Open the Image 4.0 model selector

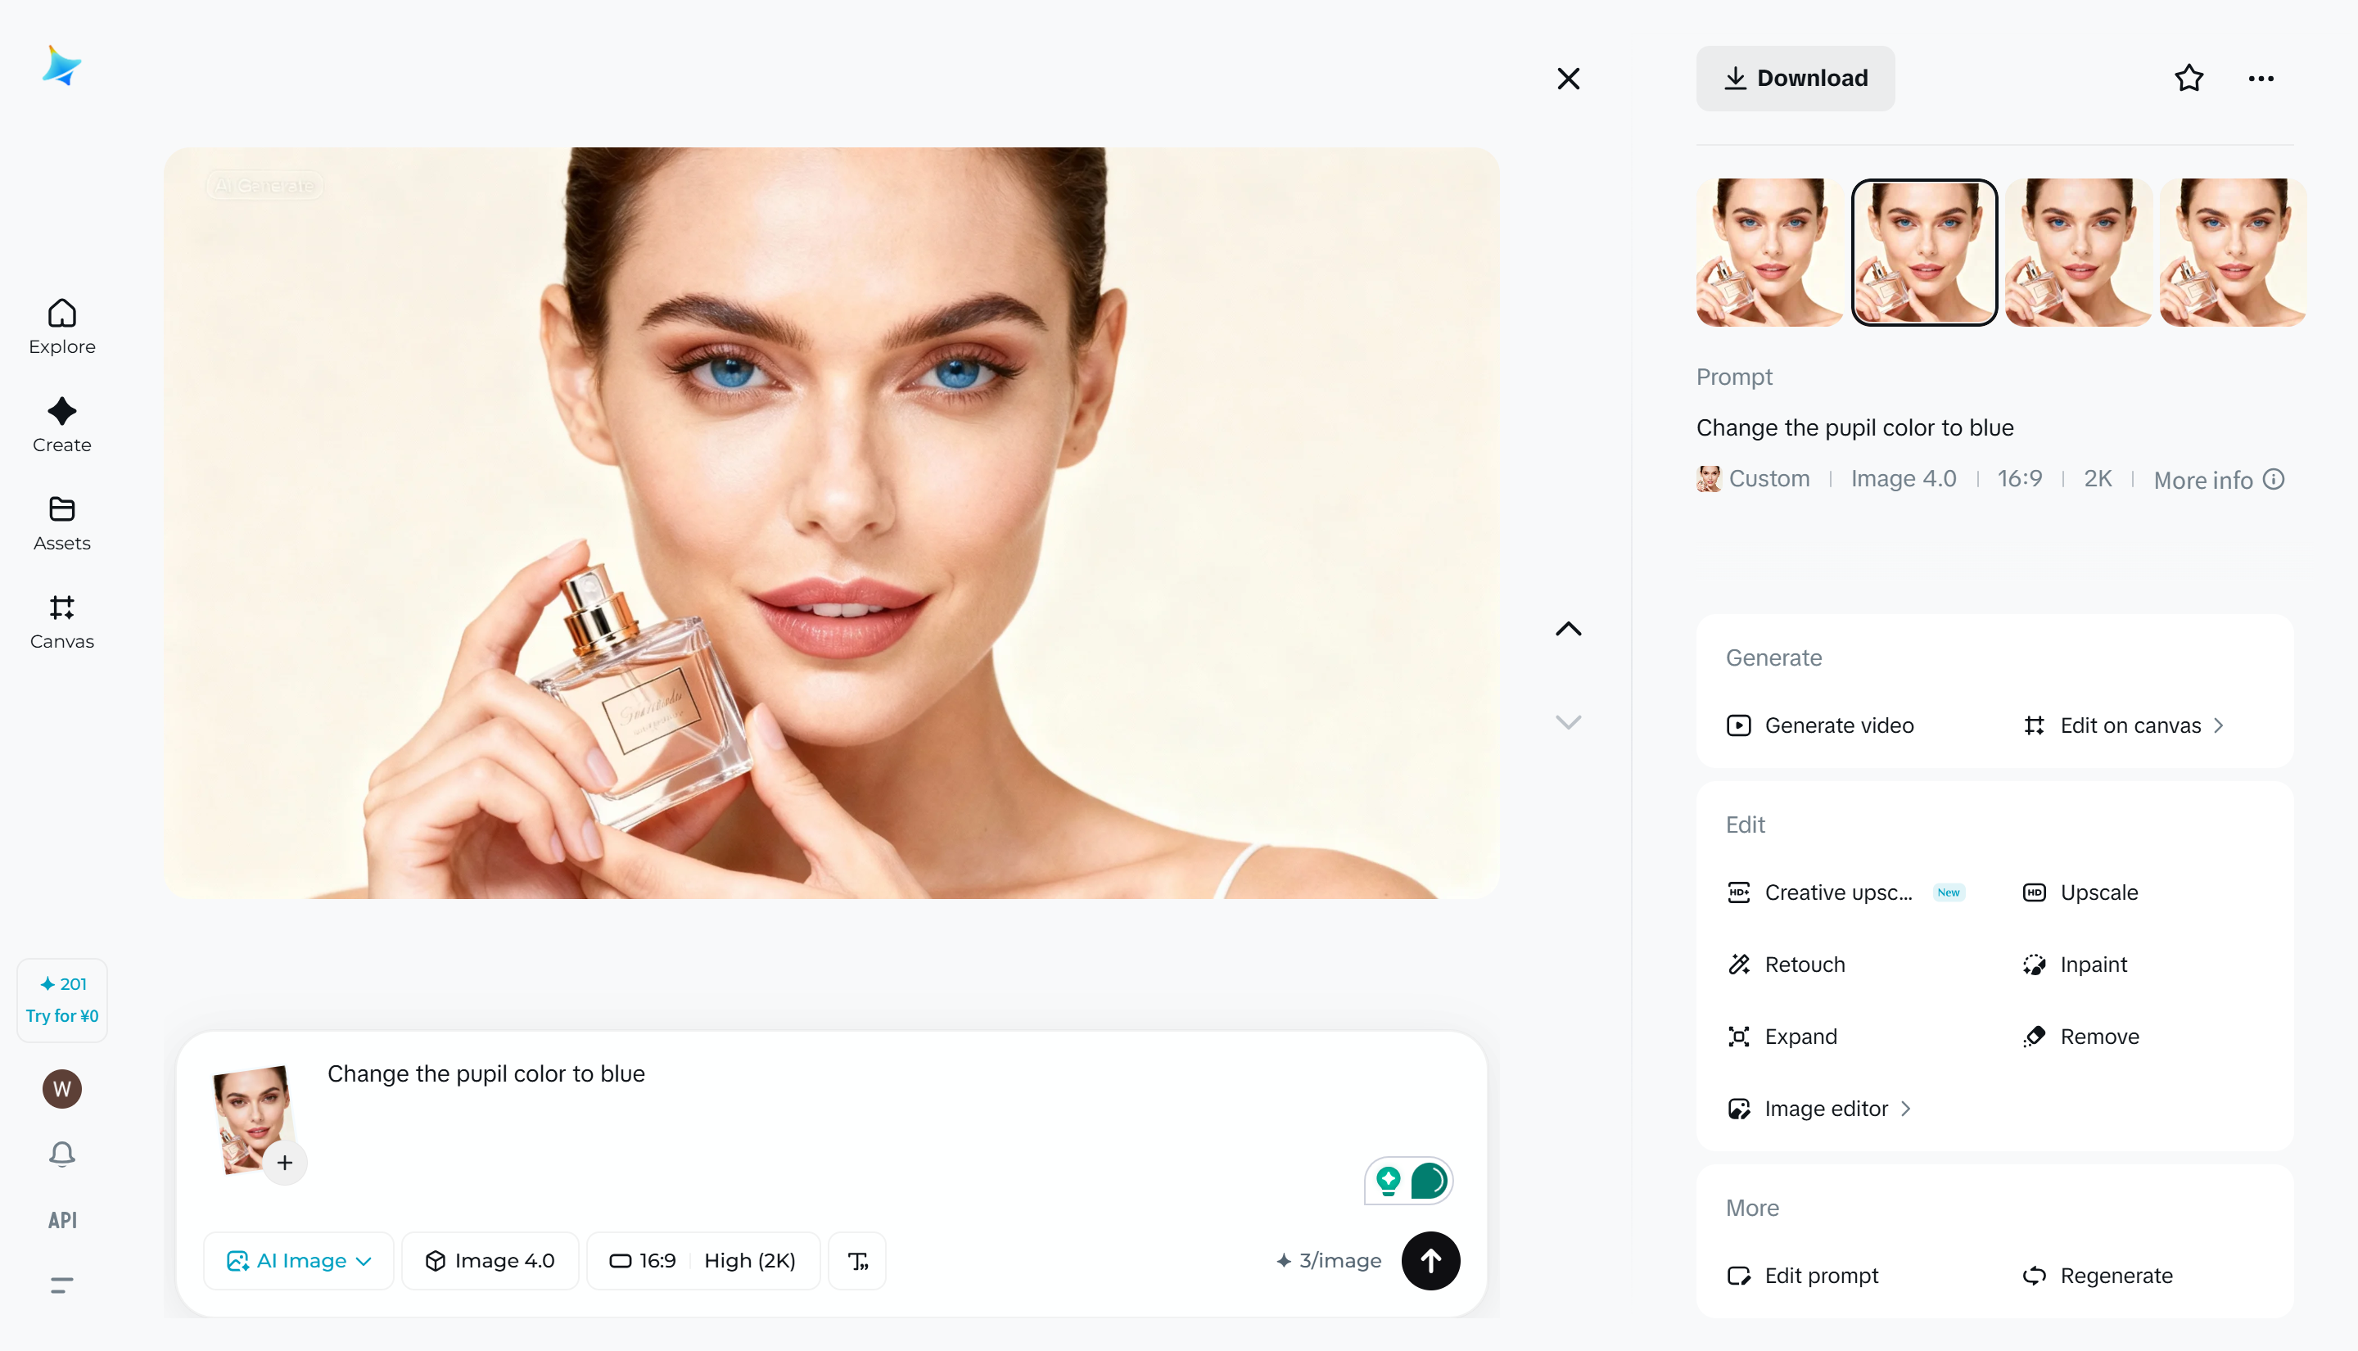490,1261
